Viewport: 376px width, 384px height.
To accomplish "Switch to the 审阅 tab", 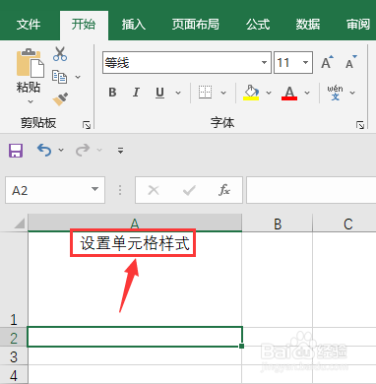I will (358, 25).
